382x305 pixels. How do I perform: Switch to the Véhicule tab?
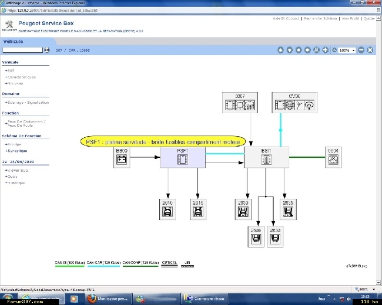pos(13,41)
